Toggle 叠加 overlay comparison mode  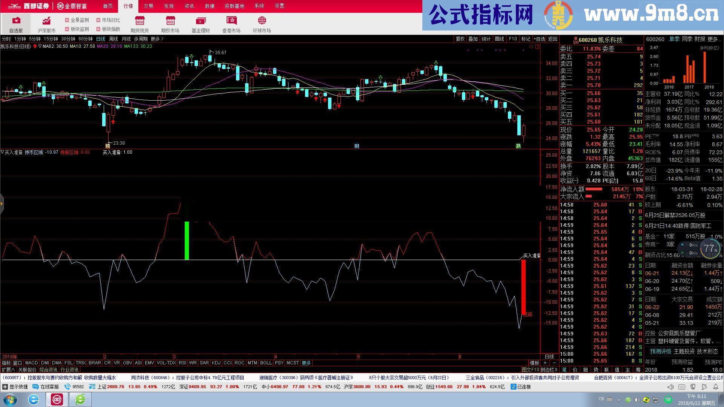pyautogui.click(x=473, y=39)
